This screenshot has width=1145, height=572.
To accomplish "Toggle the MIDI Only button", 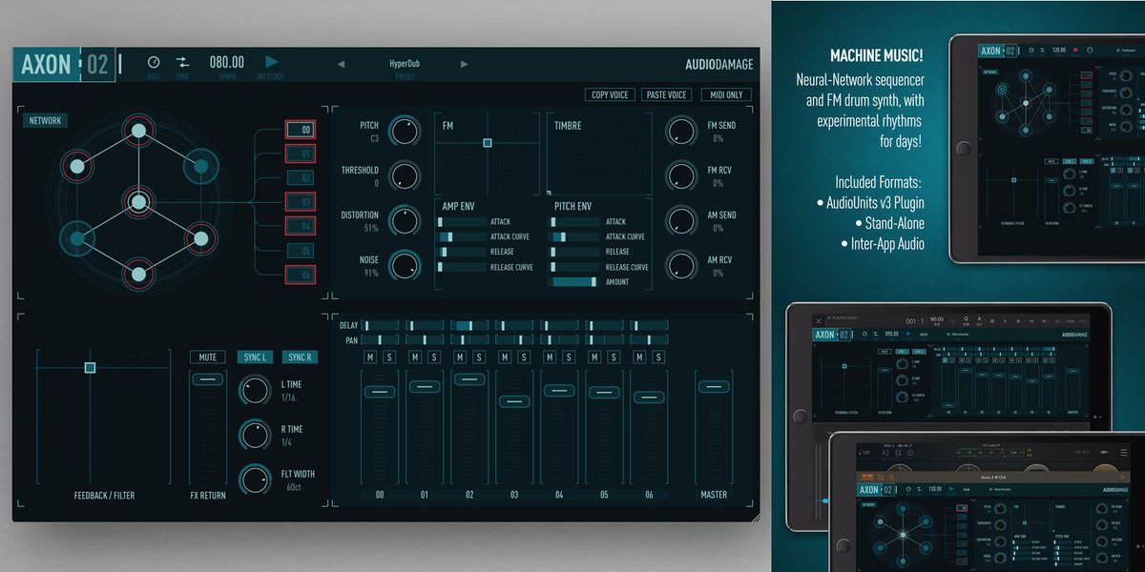I will click(724, 94).
